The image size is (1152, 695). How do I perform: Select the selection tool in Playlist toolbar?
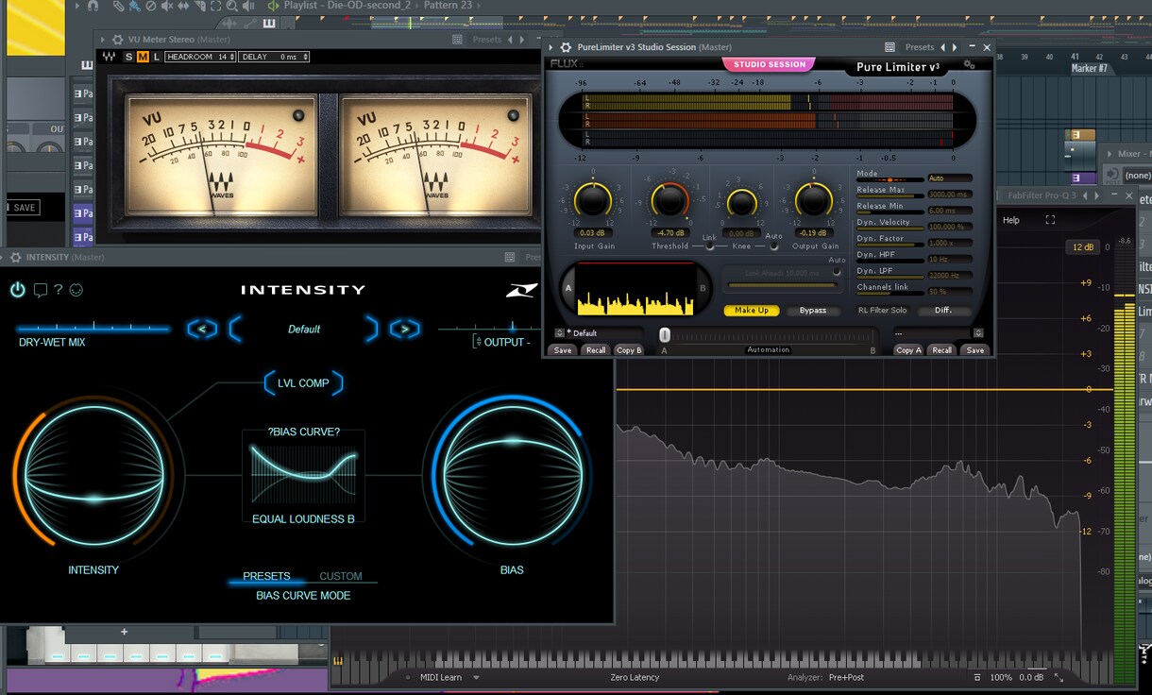pos(215,6)
